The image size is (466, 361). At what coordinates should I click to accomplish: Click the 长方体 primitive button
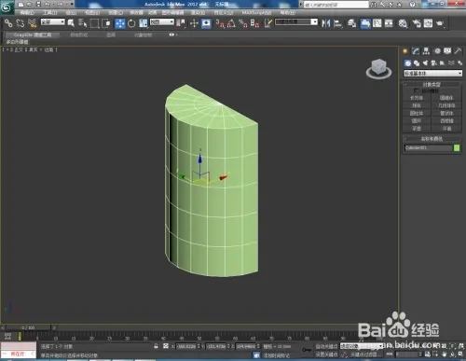tap(417, 98)
